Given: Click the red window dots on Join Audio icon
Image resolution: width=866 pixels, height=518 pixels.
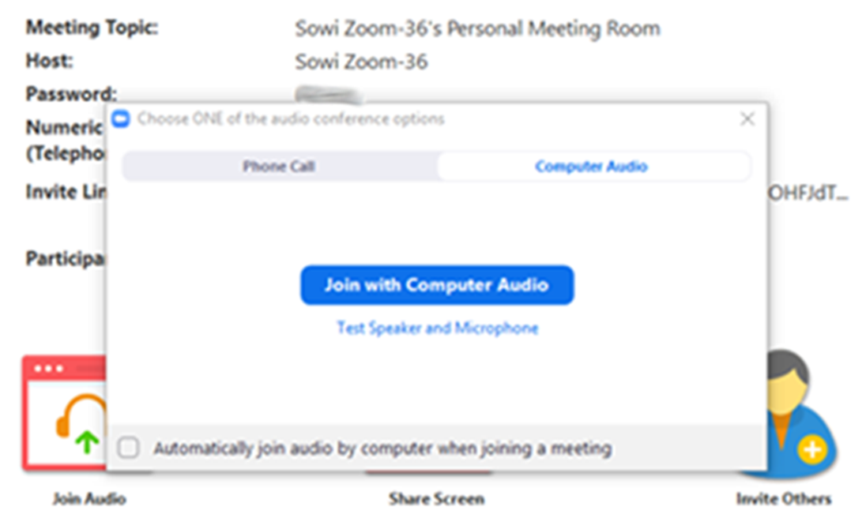Looking at the screenshot, I should point(49,368).
